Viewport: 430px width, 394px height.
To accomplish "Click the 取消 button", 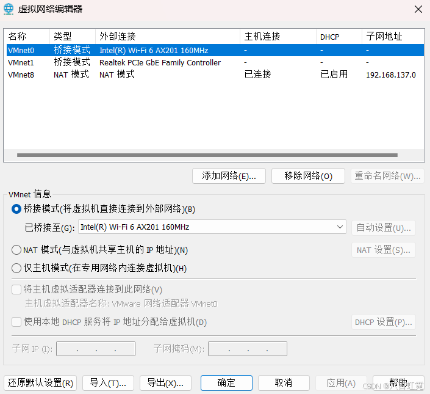I will (284, 383).
